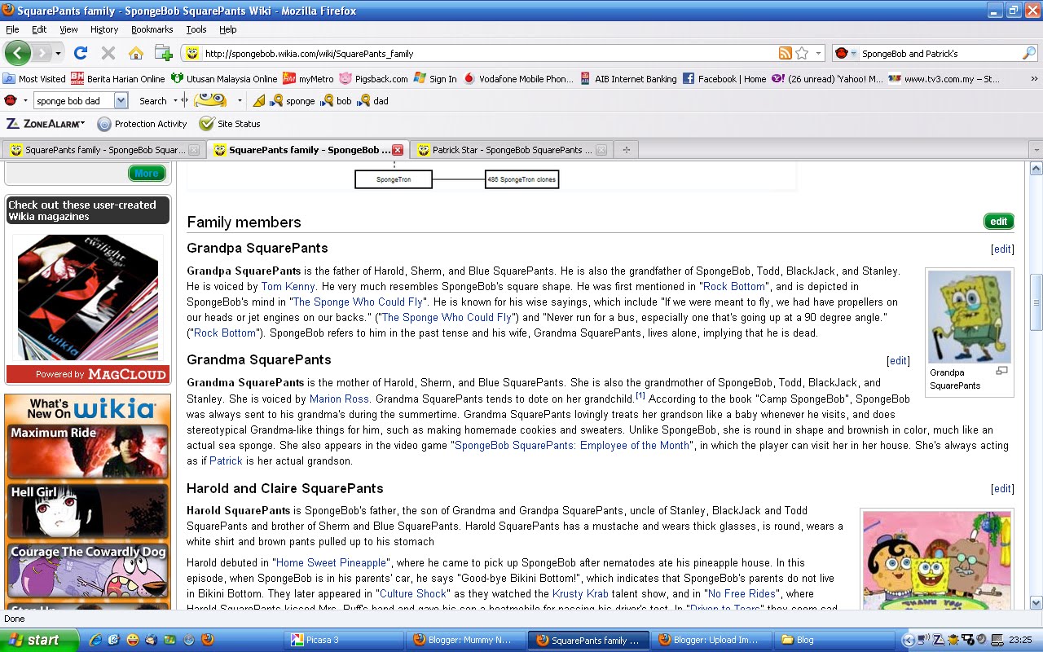The width and height of the screenshot is (1043, 652).
Task: Expand the 'sponge bob dad' search history dropdown
Action: coord(121,100)
